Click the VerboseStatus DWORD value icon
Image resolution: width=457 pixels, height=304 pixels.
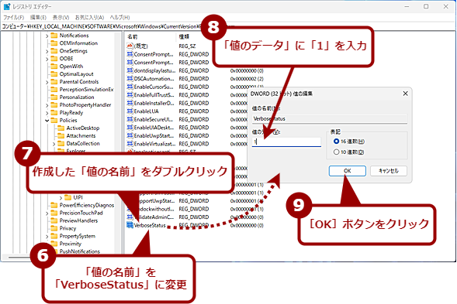coord(130,225)
